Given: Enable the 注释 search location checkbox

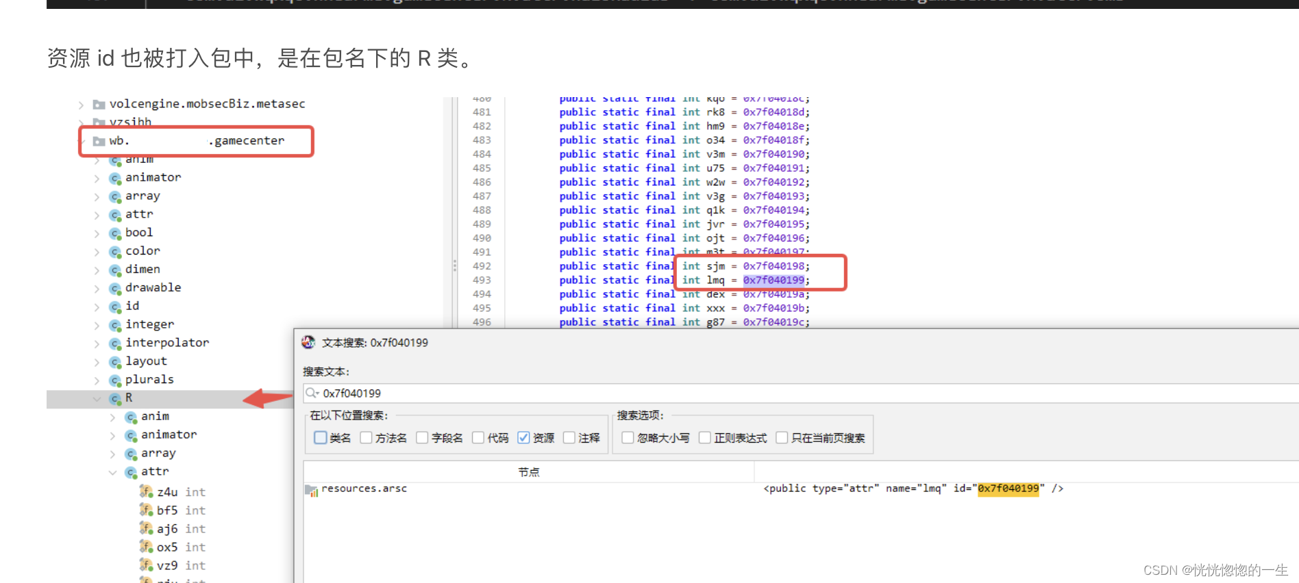Looking at the screenshot, I should (569, 437).
